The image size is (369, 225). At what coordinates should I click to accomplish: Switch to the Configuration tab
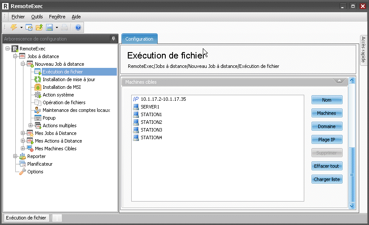[x=139, y=39]
